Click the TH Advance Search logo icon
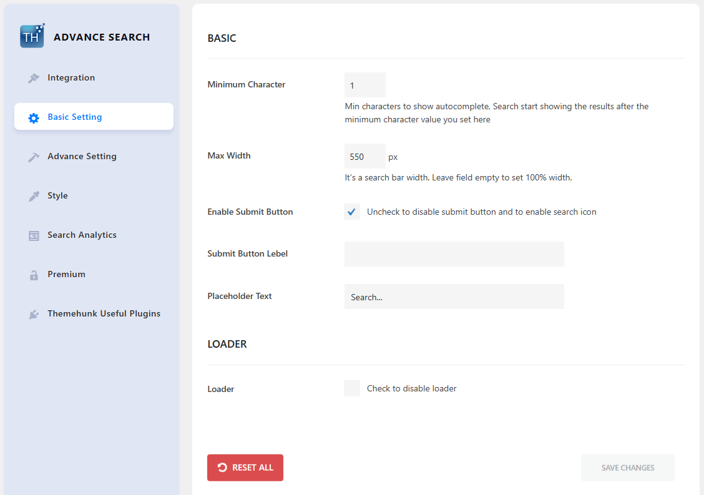 (31, 36)
